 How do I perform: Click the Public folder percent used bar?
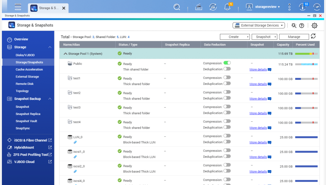point(306,64)
